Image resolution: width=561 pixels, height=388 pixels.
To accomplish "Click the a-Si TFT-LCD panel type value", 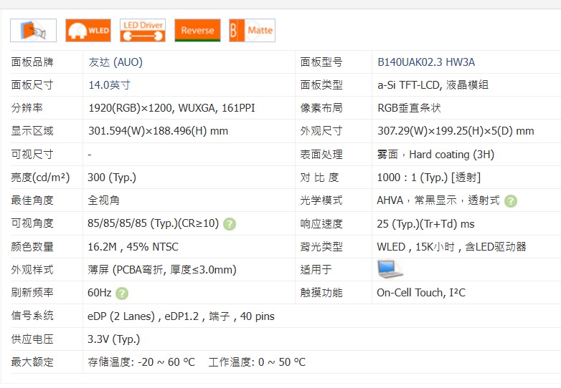I will (x=433, y=85).
